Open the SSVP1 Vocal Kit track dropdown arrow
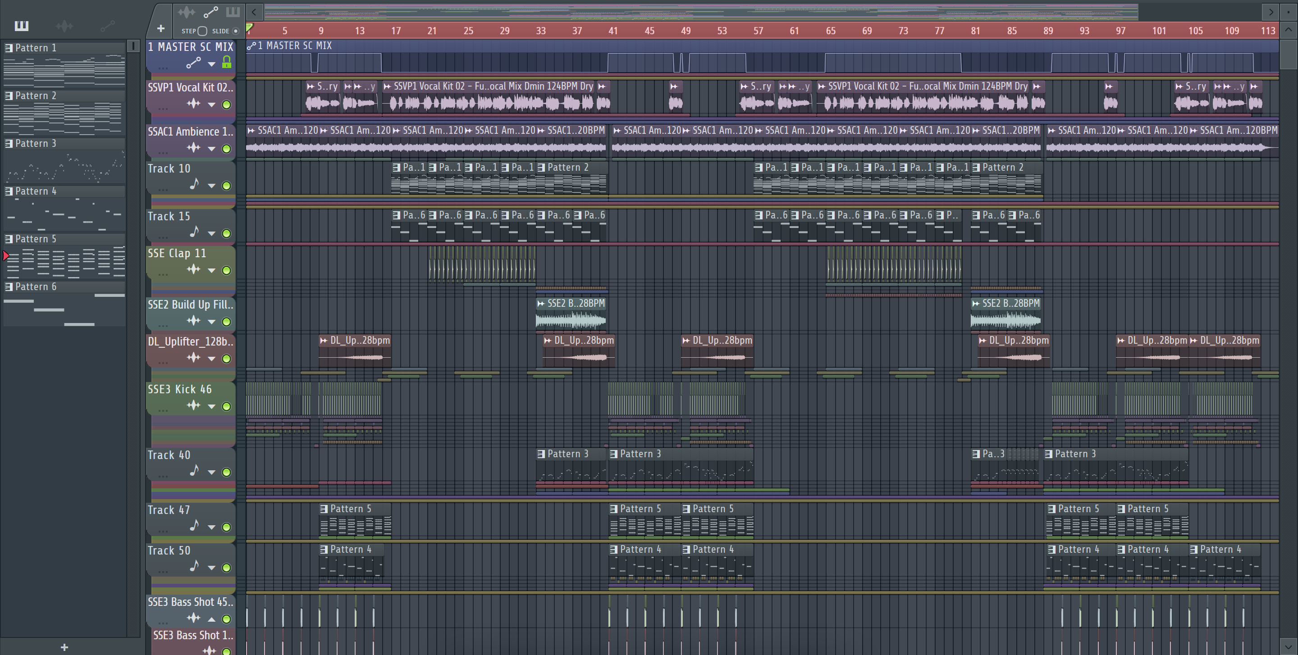 [212, 105]
